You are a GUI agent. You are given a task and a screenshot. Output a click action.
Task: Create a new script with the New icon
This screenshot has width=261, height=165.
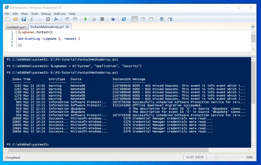point(8,19)
